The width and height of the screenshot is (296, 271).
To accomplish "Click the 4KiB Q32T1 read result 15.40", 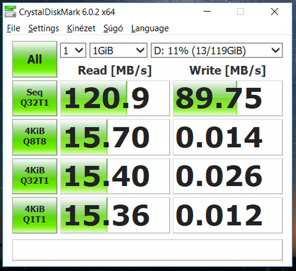I will point(115,176).
